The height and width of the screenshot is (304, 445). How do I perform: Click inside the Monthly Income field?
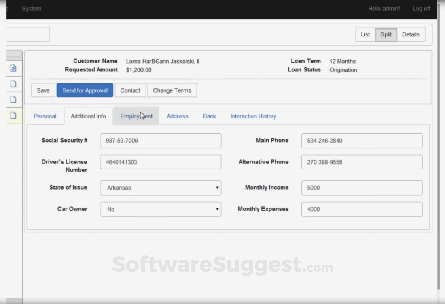point(362,188)
